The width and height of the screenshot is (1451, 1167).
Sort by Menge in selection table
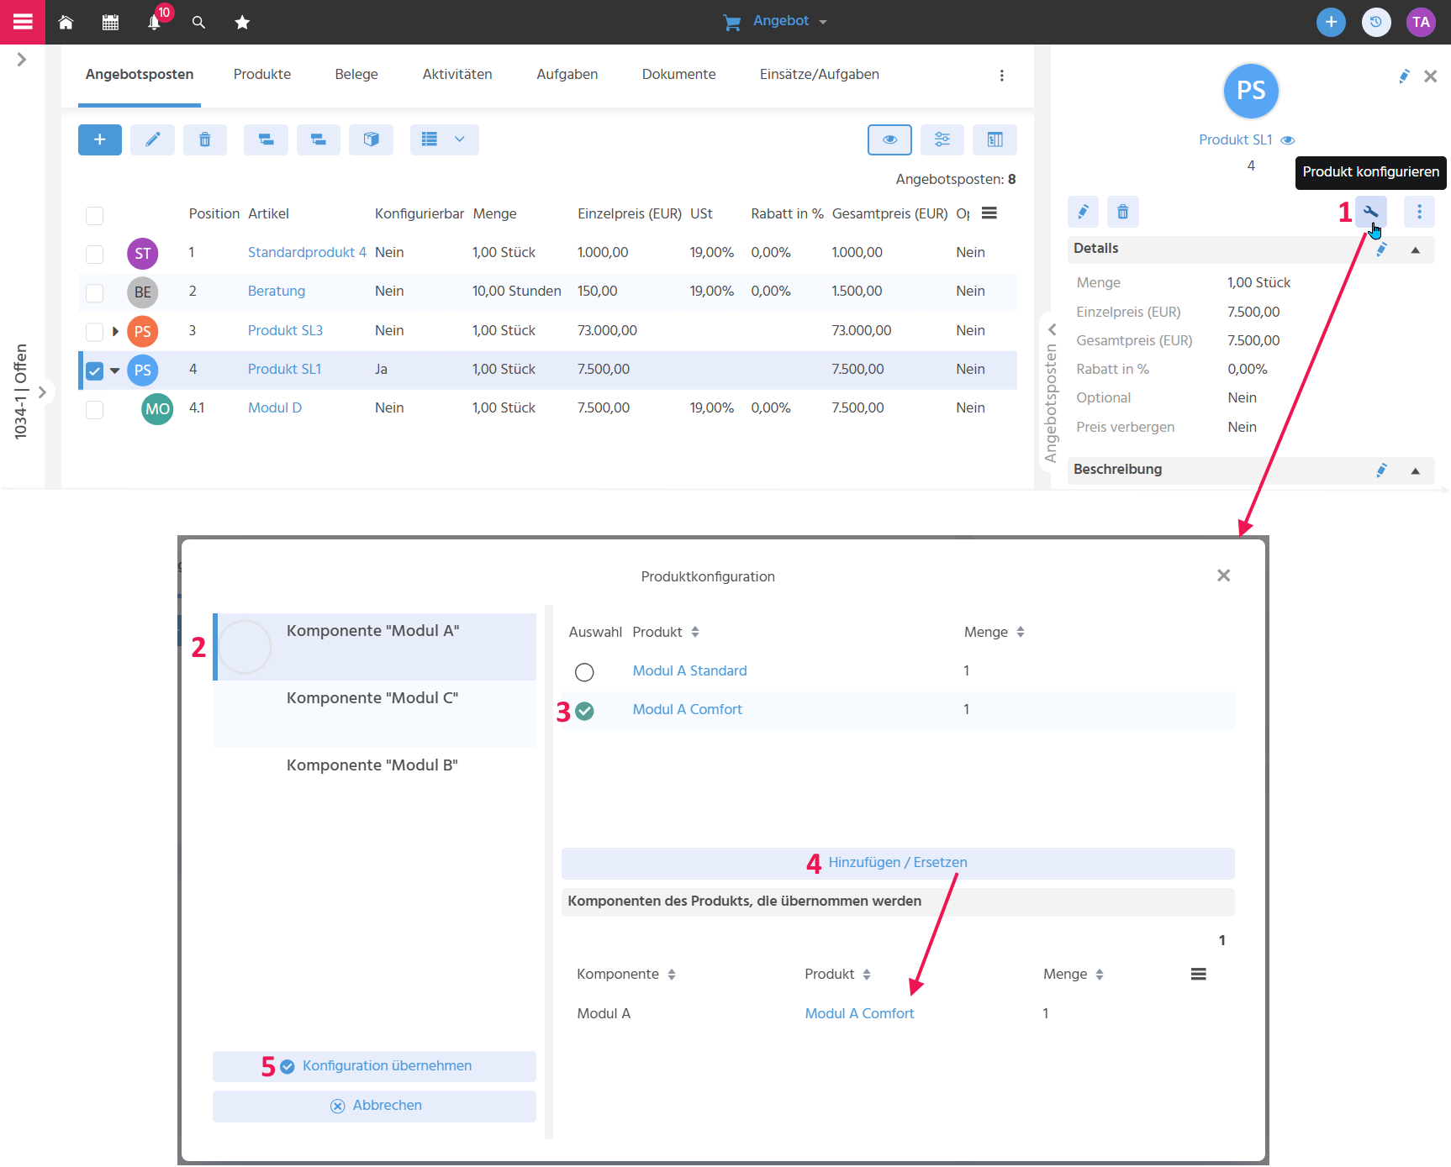click(1021, 632)
